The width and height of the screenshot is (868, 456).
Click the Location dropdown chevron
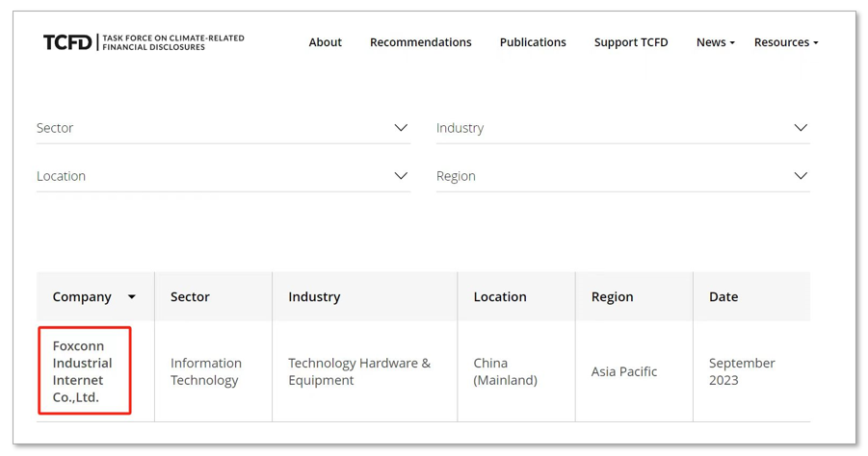coord(401,176)
